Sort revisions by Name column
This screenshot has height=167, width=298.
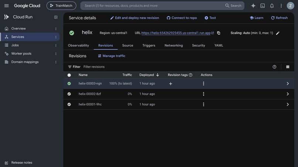click(83, 75)
